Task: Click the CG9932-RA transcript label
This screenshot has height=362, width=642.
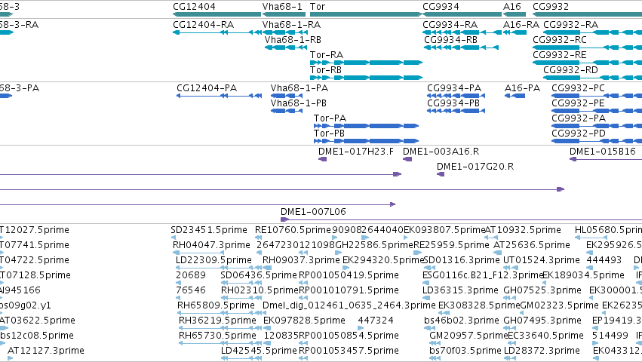Action: 571,25
